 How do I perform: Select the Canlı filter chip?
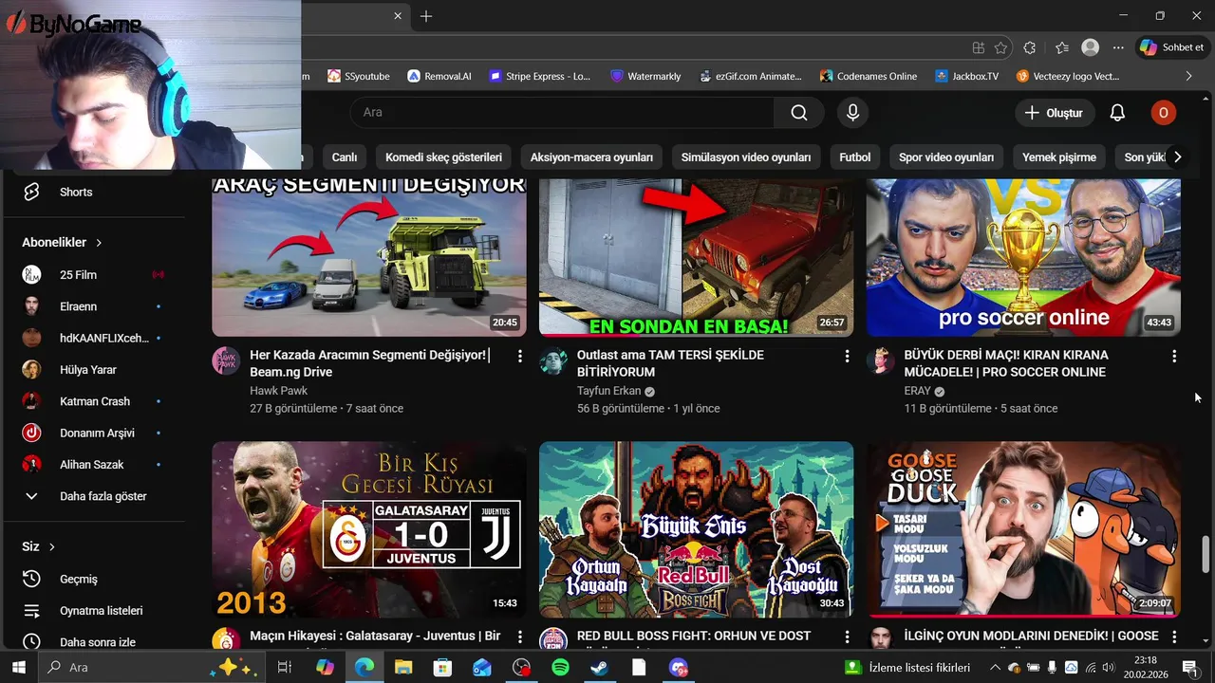(x=345, y=157)
